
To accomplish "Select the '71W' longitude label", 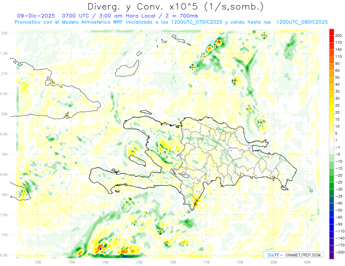I will click(x=206, y=262).
